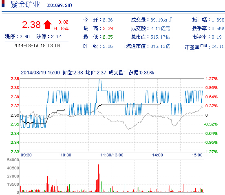
Task: Click the 流通市值 value 376.13亿
Action: [x=160, y=46]
